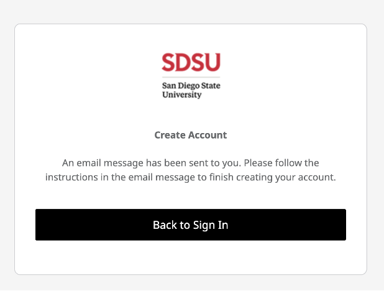This screenshot has height=291, width=384.
Task: Click the word "Back" on the black button
Action: point(165,225)
